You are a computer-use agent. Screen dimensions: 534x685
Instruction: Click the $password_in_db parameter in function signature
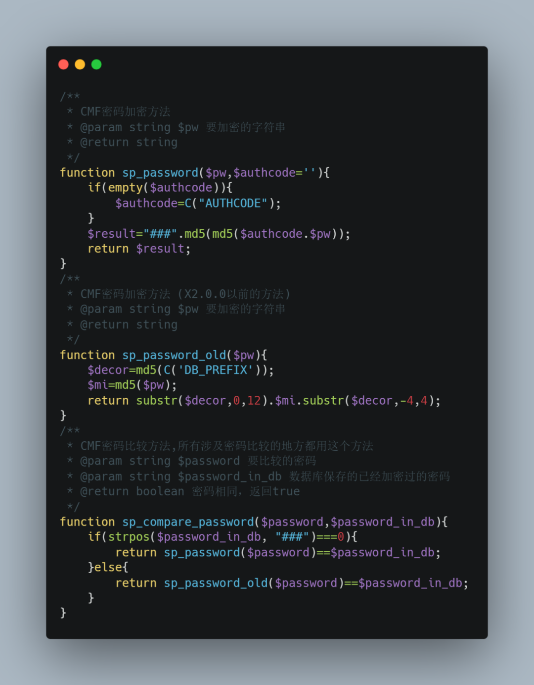[x=383, y=522]
